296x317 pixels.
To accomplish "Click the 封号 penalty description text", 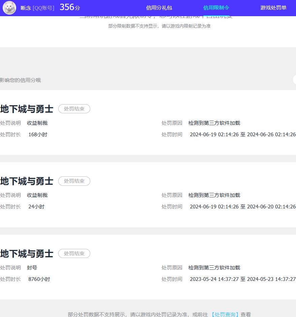I will click(x=32, y=268).
